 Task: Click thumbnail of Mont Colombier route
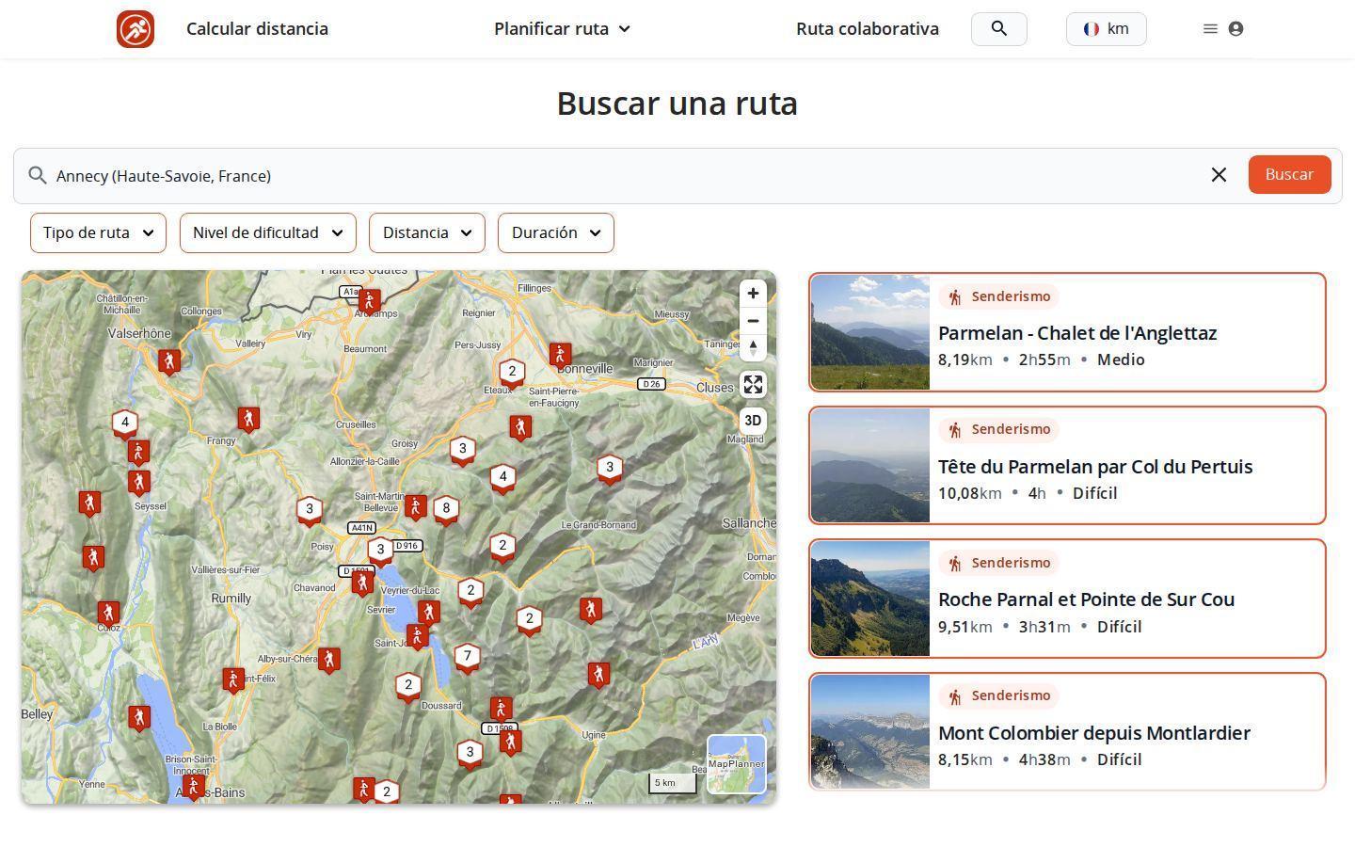pos(870,731)
